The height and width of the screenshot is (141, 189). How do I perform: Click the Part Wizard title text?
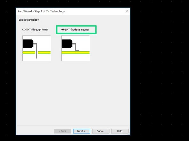(x=41, y=11)
